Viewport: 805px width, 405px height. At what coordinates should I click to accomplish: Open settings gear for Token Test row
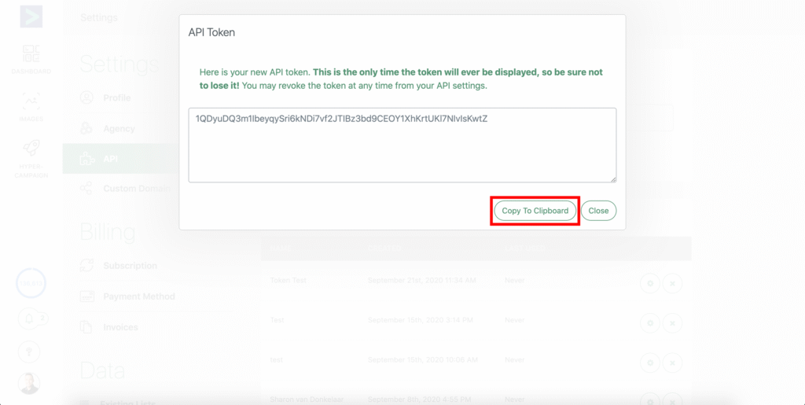point(649,282)
